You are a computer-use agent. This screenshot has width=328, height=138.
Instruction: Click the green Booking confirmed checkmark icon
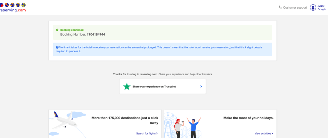point(57,30)
